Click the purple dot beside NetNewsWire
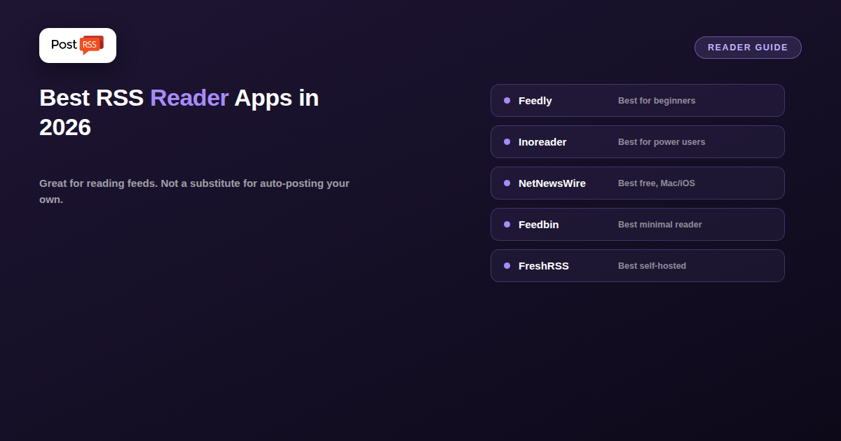This screenshot has height=441, width=841. [x=507, y=183]
